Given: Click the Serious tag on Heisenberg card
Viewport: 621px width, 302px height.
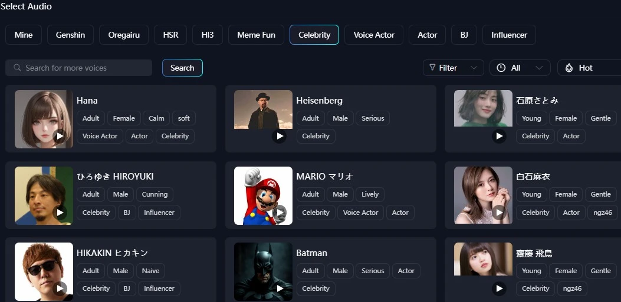Looking at the screenshot, I should point(373,118).
